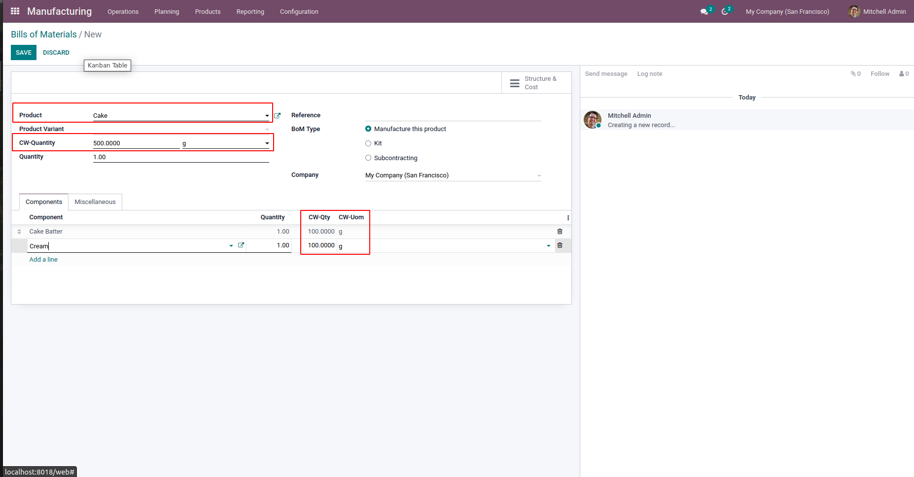Switch to the Miscellaneous tab
914x477 pixels.
click(95, 202)
